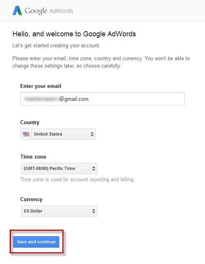Open the US Dollar currency dropdown

click(59, 211)
